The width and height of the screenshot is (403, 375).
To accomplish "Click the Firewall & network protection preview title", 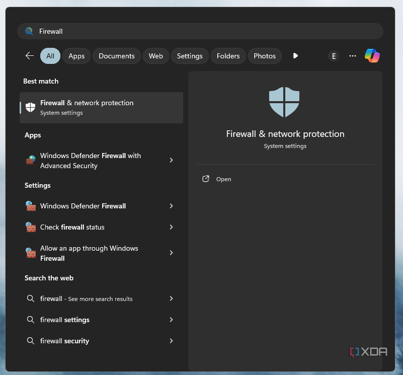I will (285, 134).
